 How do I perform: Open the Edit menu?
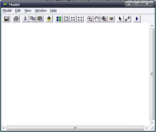tap(18, 10)
